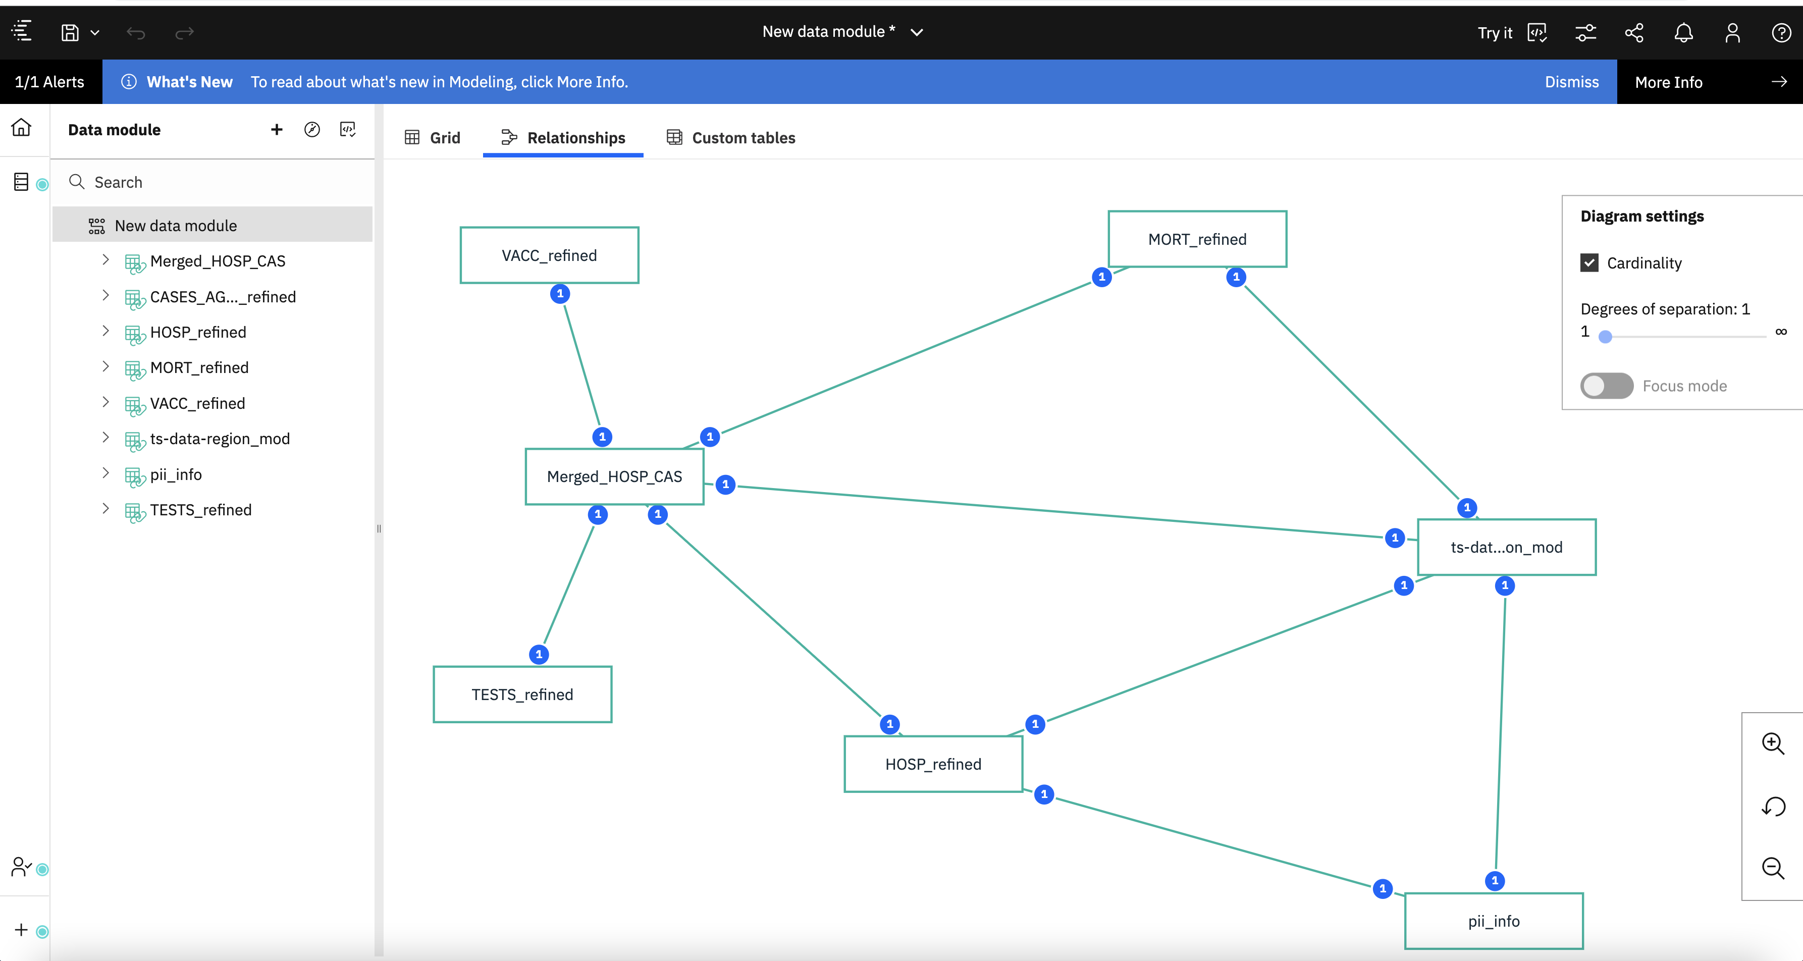Click the Share icon
1803x961 pixels.
[1634, 32]
